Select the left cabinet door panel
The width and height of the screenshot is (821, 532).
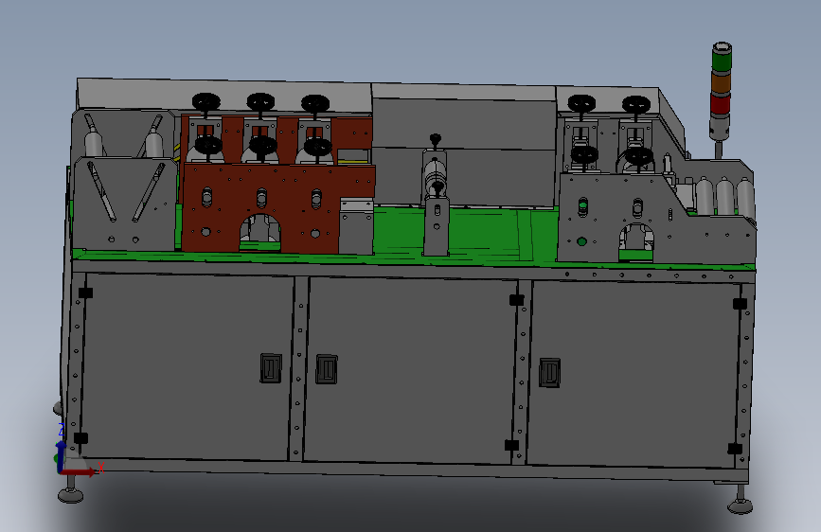tap(187, 367)
